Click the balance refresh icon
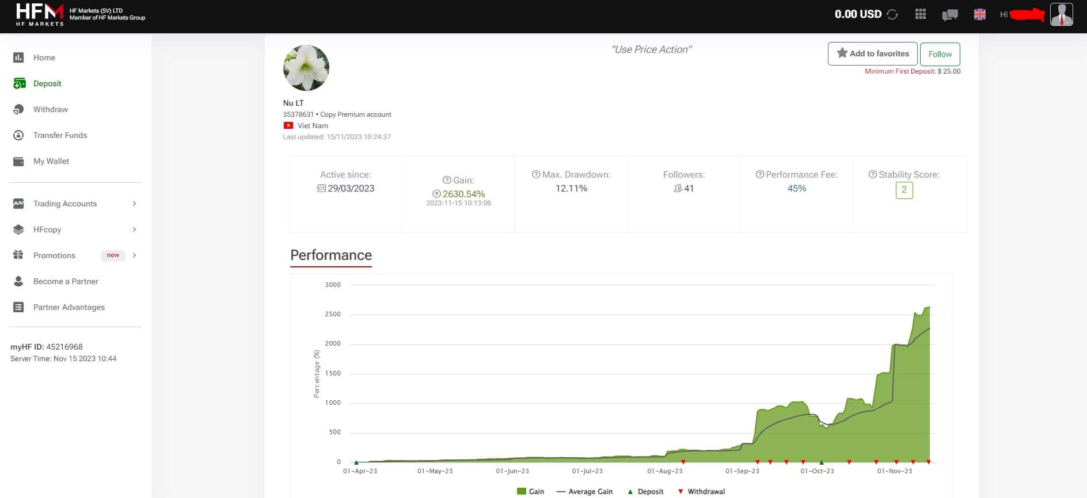Viewport: 1087px width, 498px height. (892, 14)
